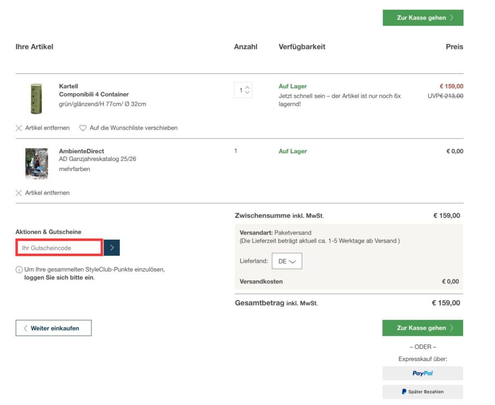Click the AD Ganzjahreskatalog 25/26 title
Screen dimensions: 495x405
(x=98, y=159)
